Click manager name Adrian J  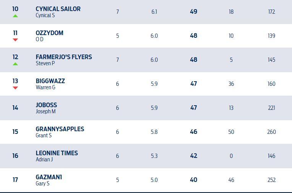44,159
